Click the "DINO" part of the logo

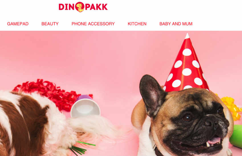pos(66,7)
